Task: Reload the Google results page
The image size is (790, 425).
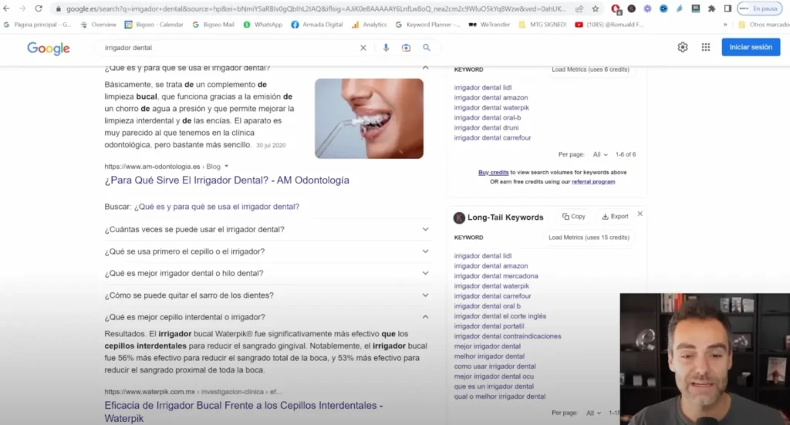Action: 39,8
